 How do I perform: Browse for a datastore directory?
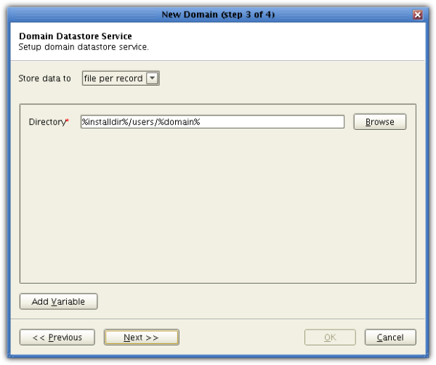click(380, 122)
